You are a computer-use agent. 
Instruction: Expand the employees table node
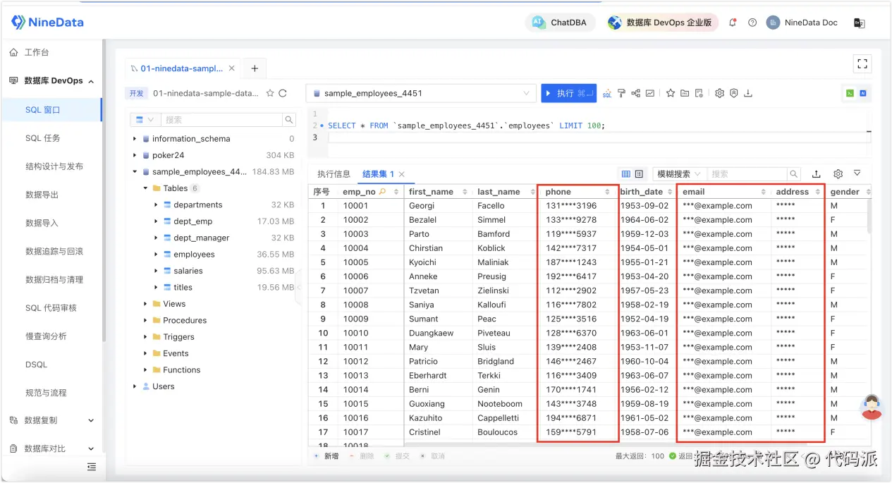click(156, 255)
